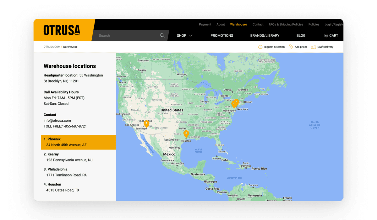The height and width of the screenshot is (220, 377).
Task: Select the Phoenix map pin
Action: click(146, 124)
